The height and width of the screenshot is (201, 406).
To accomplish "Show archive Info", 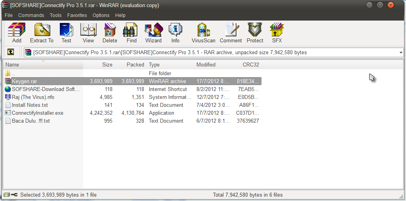I will [x=175, y=33].
